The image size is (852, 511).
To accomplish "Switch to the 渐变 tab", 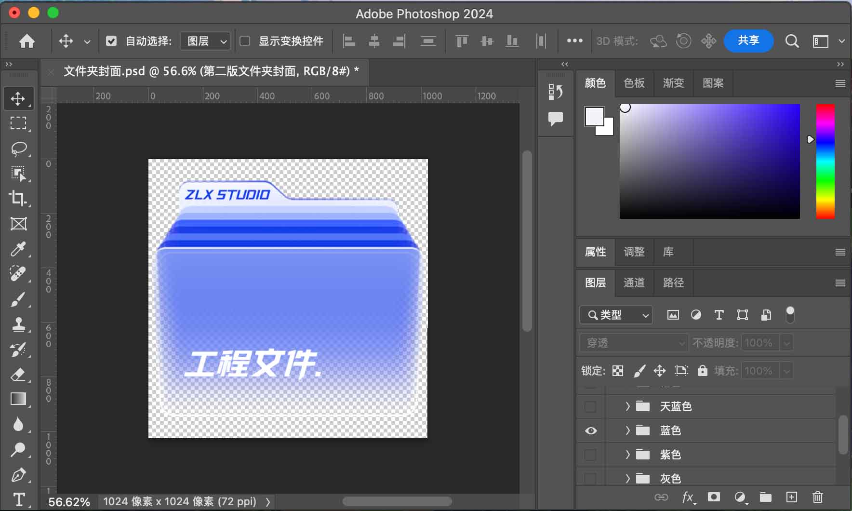I will tap(673, 83).
